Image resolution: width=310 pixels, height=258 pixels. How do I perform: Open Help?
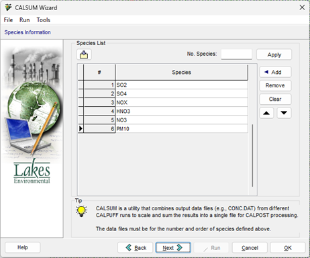(x=23, y=247)
